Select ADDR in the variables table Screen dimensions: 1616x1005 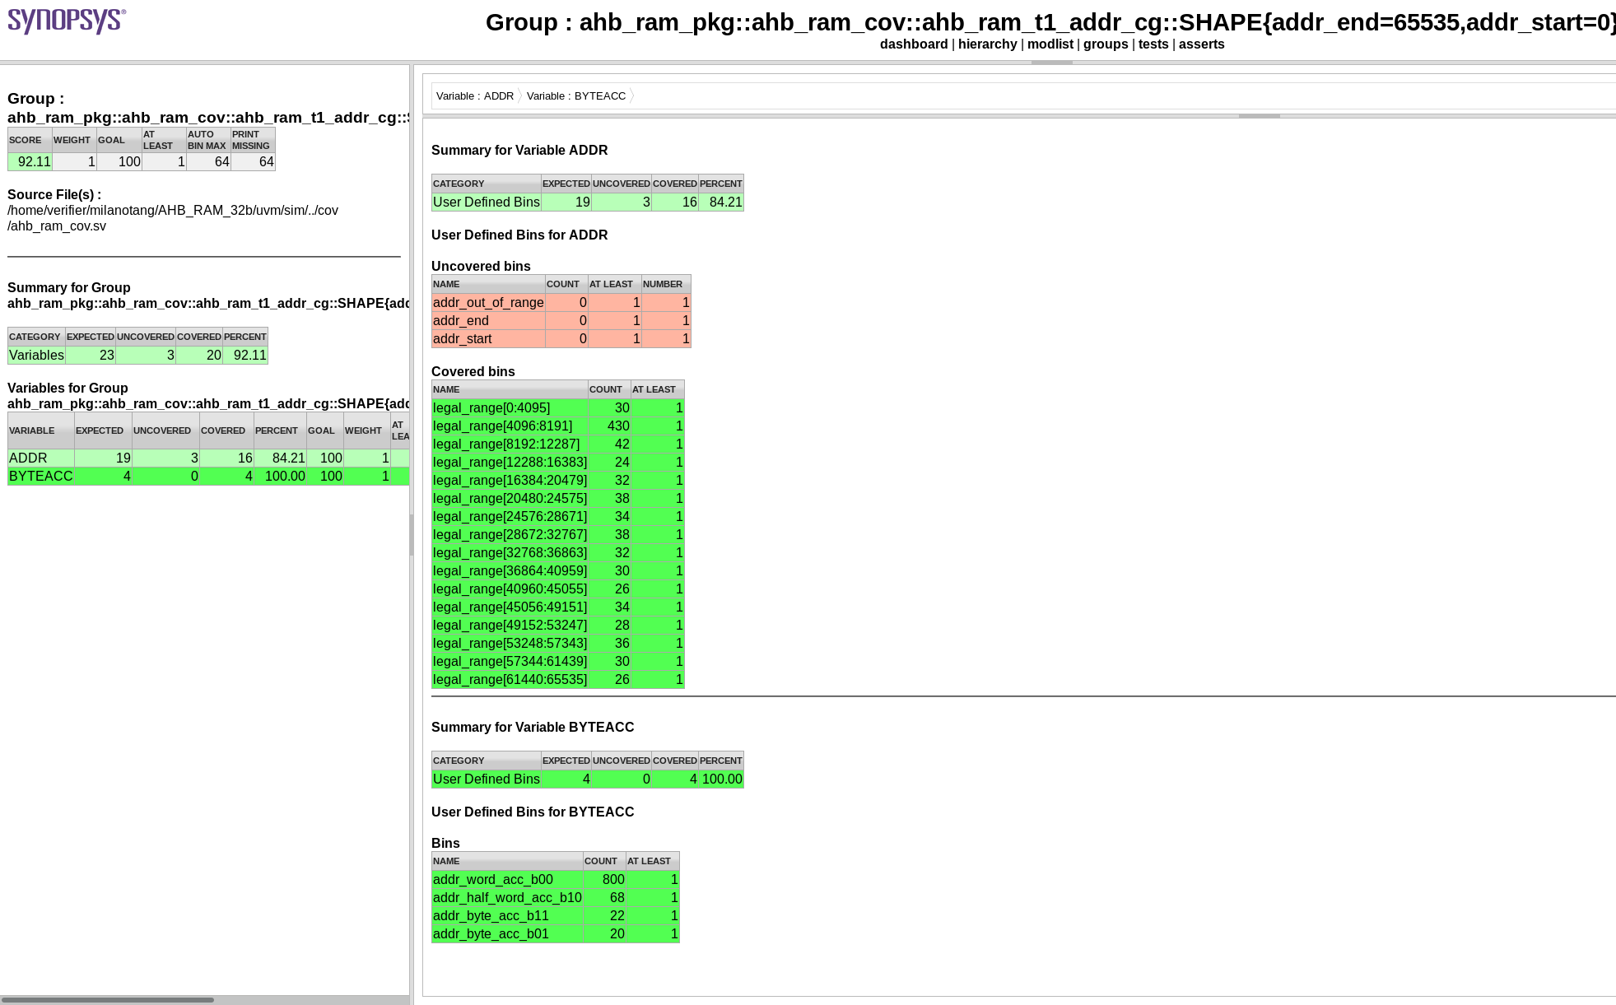(28, 458)
